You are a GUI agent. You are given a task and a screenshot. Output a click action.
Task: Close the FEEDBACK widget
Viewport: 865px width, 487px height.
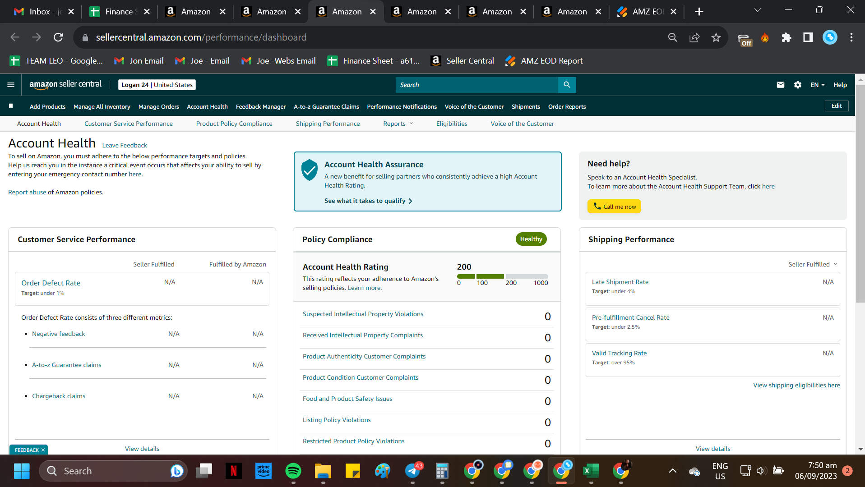click(x=43, y=450)
